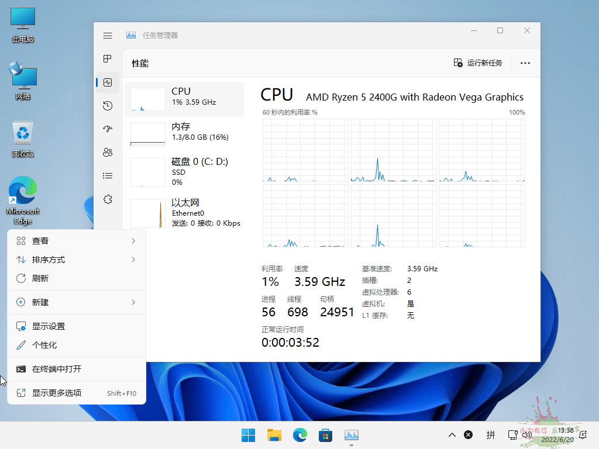Open the App history page icon
Screen dimensions: 599x449
click(108, 106)
